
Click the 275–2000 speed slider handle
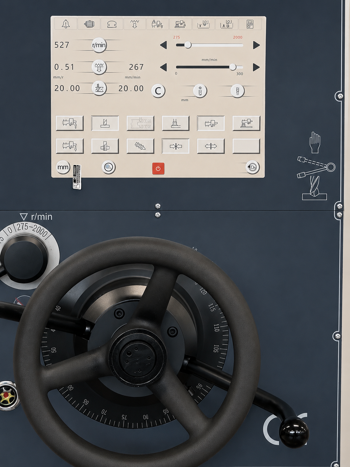pyautogui.click(x=188, y=45)
